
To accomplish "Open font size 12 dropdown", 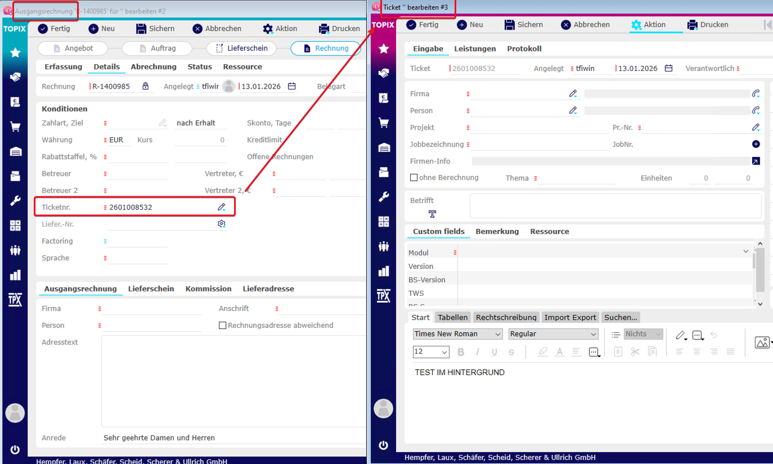I will click(431, 352).
